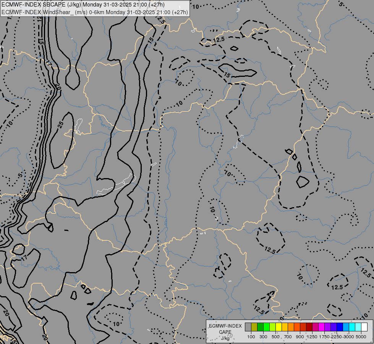374x344 pixels.
Task: Click the yellow-green (lime) legend swatch
Action: click(273, 327)
